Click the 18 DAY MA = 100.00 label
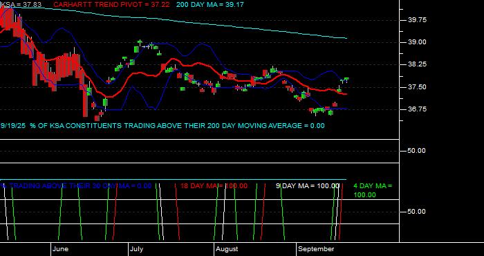 click(214, 186)
